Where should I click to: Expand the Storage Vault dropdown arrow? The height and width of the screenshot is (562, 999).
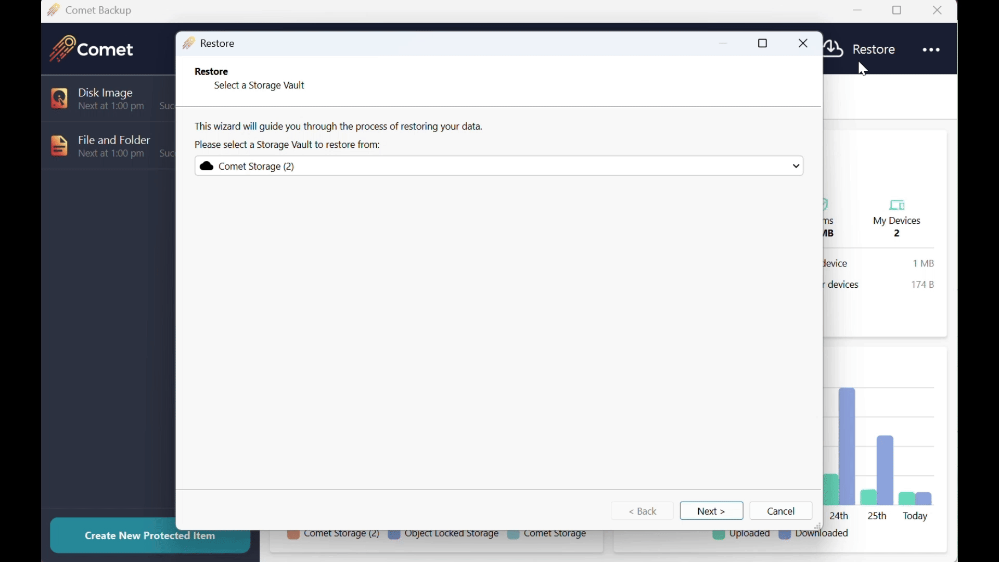(796, 166)
